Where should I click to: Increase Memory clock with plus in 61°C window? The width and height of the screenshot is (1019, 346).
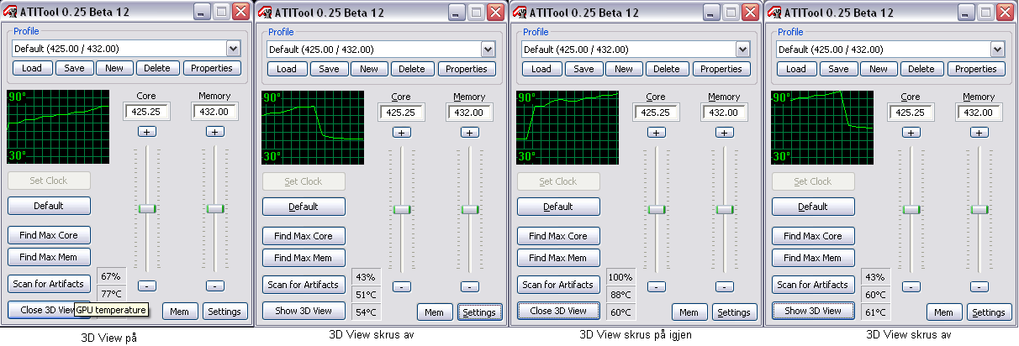979,132
